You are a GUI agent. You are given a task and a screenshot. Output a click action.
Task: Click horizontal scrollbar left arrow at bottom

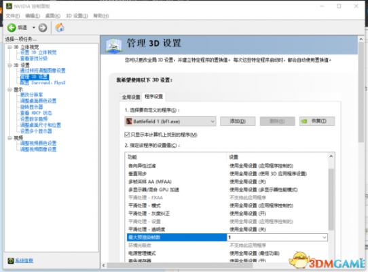tap(103, 265)
